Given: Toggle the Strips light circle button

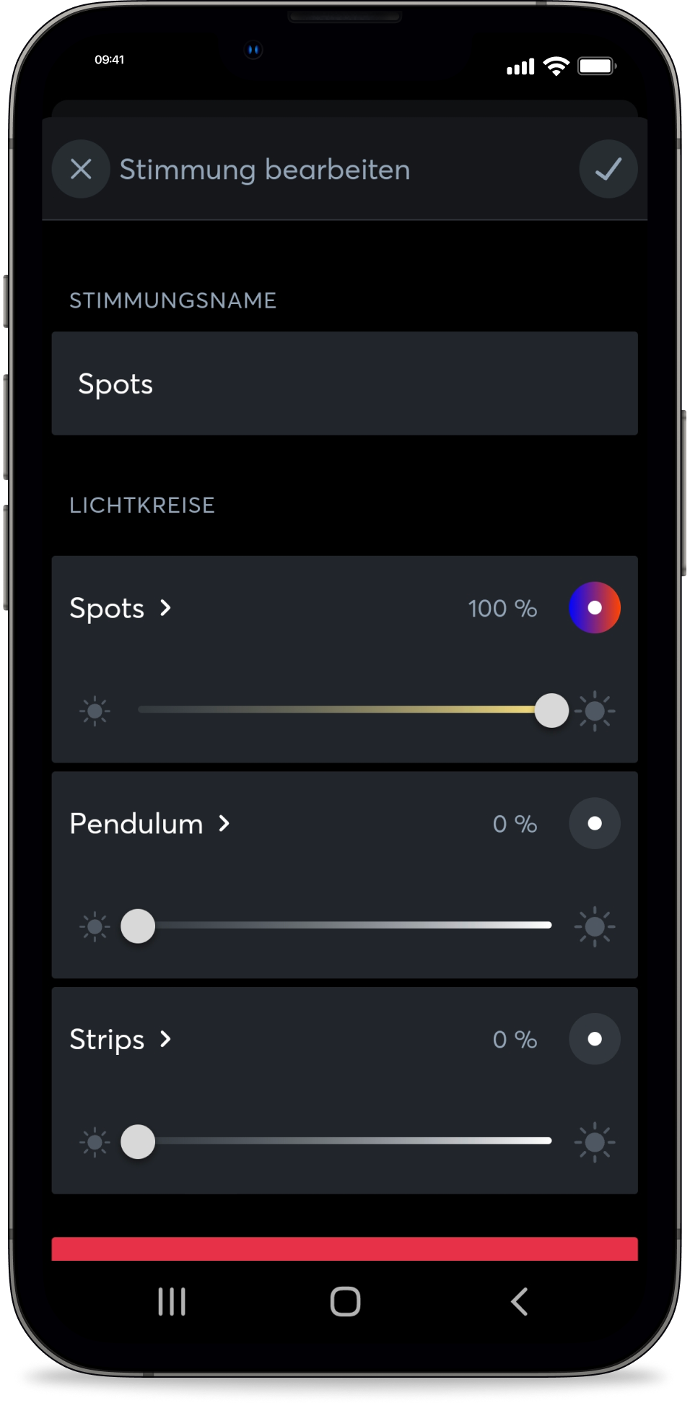Looking at the screenshot, I should tap(595, 1039).
